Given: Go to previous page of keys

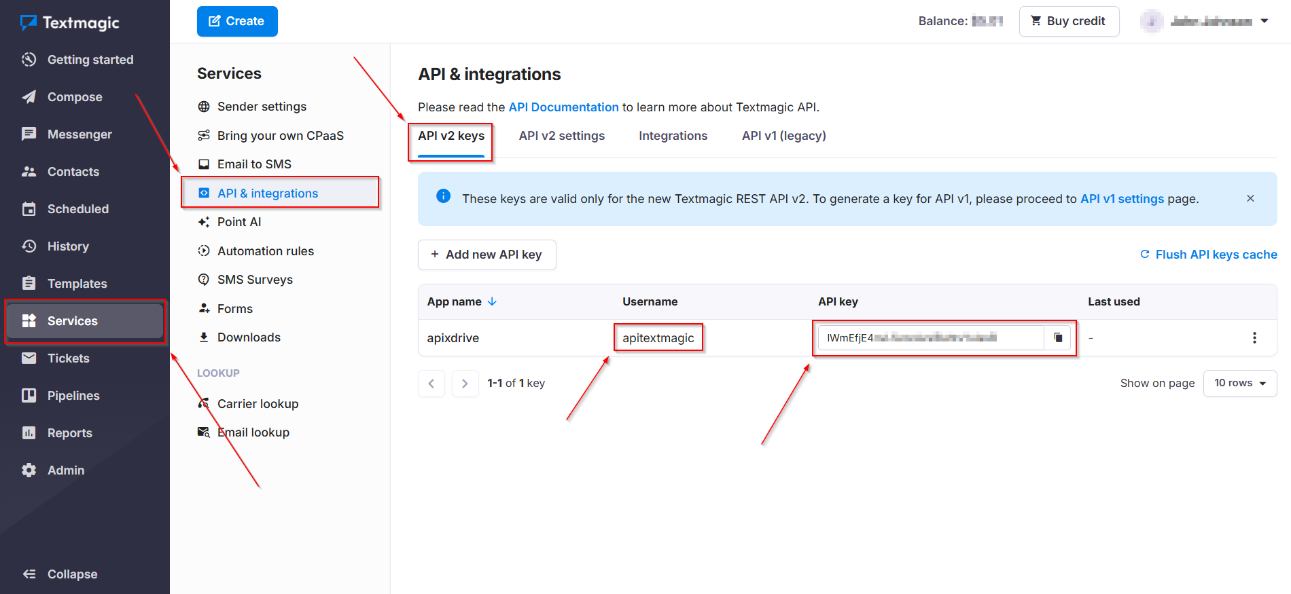Looking at the screenshot, I should click(x=431, y=384).
